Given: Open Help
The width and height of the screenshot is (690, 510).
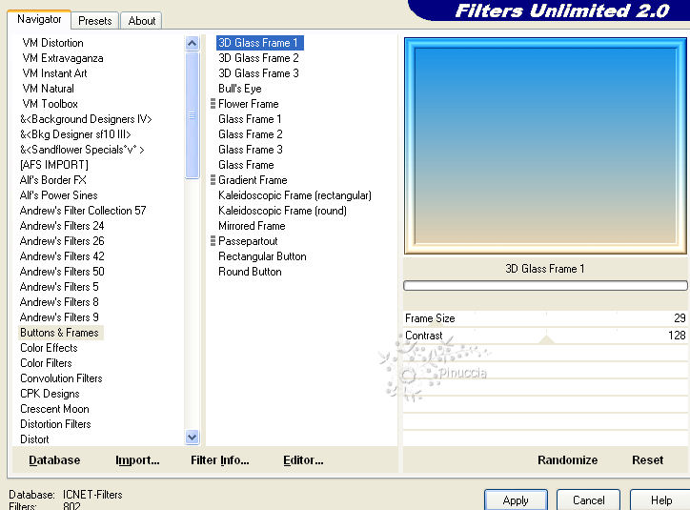Looking at the screenshot, I should point(661,500).
